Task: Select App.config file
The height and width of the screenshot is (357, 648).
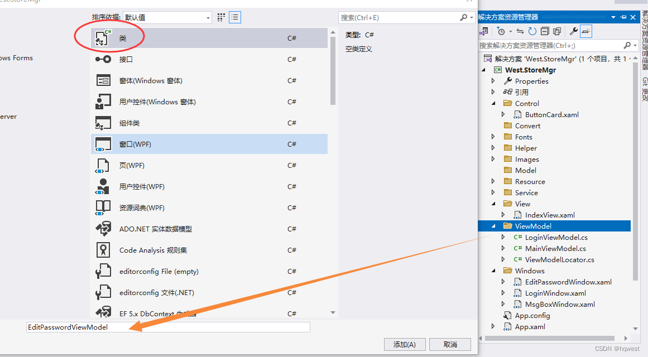Action: [x=532, y=315]
